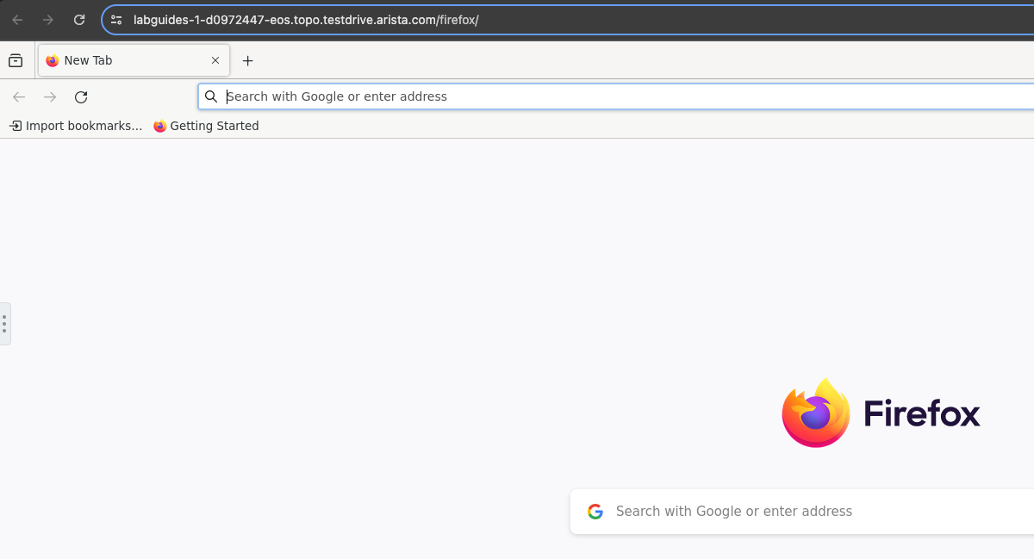1034x559 pixels.
Task: Click the outer browser forward arrow
Action: [48, 20]
